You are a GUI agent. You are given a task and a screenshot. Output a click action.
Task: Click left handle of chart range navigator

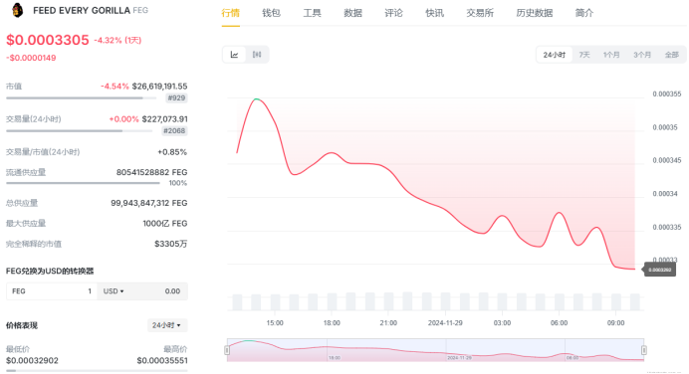[227, 350]
